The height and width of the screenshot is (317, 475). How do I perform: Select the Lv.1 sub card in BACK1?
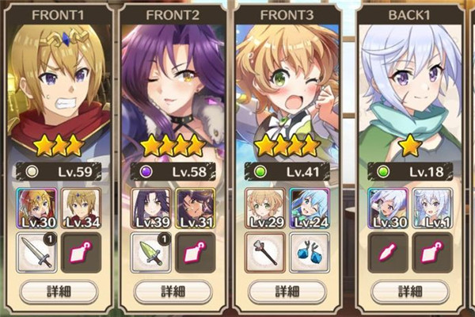click(x=433, y=208)
